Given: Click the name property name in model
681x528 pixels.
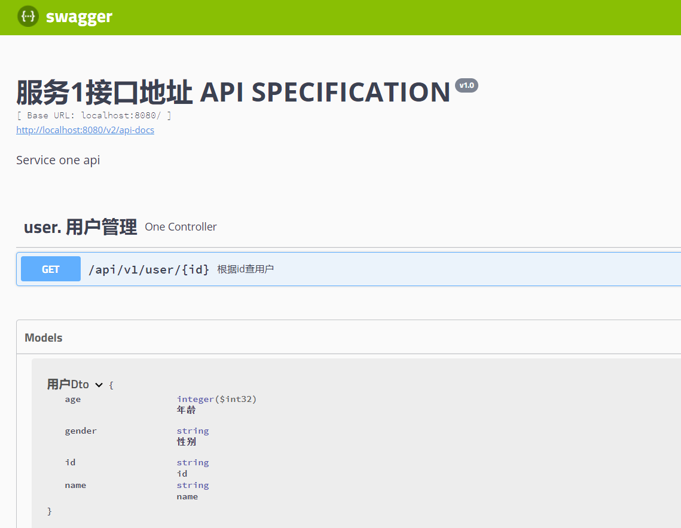Looking at the screenshot, I should point(75,485).
